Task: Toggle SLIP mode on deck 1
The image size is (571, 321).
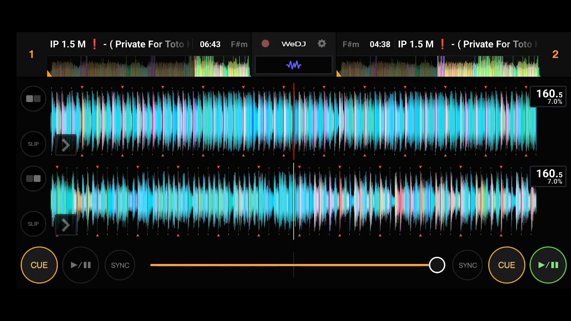Action: pos(33,144)
